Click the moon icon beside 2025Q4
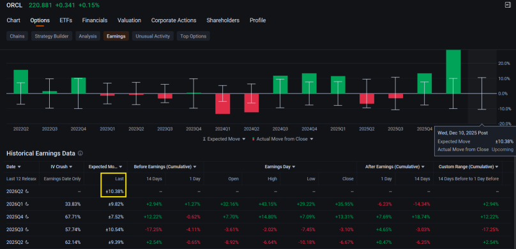516x249 pixels. pos(27,217)
